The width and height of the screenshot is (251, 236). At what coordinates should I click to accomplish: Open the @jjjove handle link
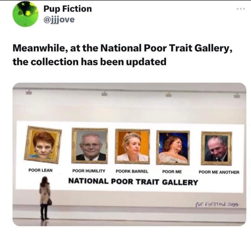click(59, 20)
